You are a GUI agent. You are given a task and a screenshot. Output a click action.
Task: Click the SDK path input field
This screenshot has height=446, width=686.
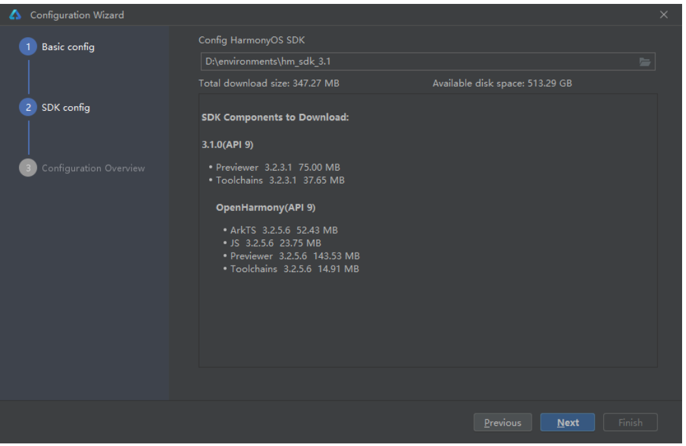(427, 62)
